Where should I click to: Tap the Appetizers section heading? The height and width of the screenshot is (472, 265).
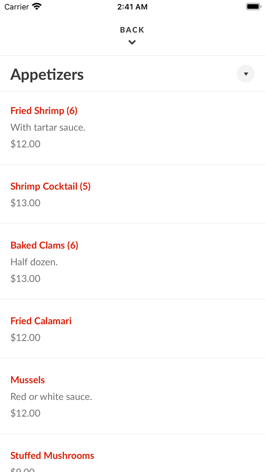pyautogui.click(x=47, y=74)
